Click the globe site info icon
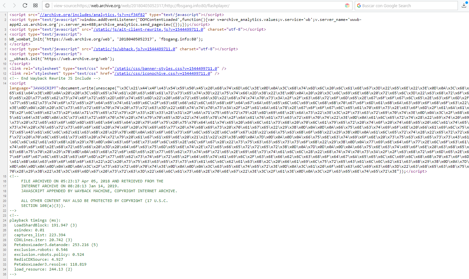 (x=47, y=6)
